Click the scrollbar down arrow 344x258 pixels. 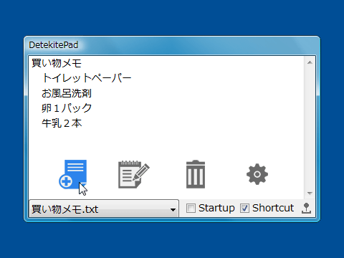click(310, 193)
